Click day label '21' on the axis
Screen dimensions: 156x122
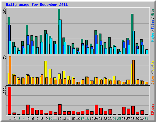tap(101, 119)
